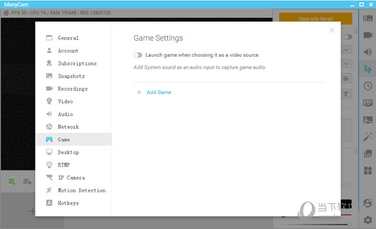Open video sources camera icon in right toolbar
The width and height of the screenshot is (376, 229).
[x=368, y=35]
